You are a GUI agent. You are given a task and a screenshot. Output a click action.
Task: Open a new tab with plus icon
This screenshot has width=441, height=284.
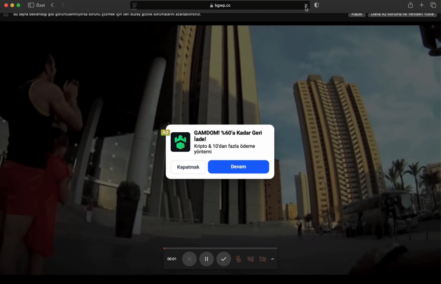[421, 5]
